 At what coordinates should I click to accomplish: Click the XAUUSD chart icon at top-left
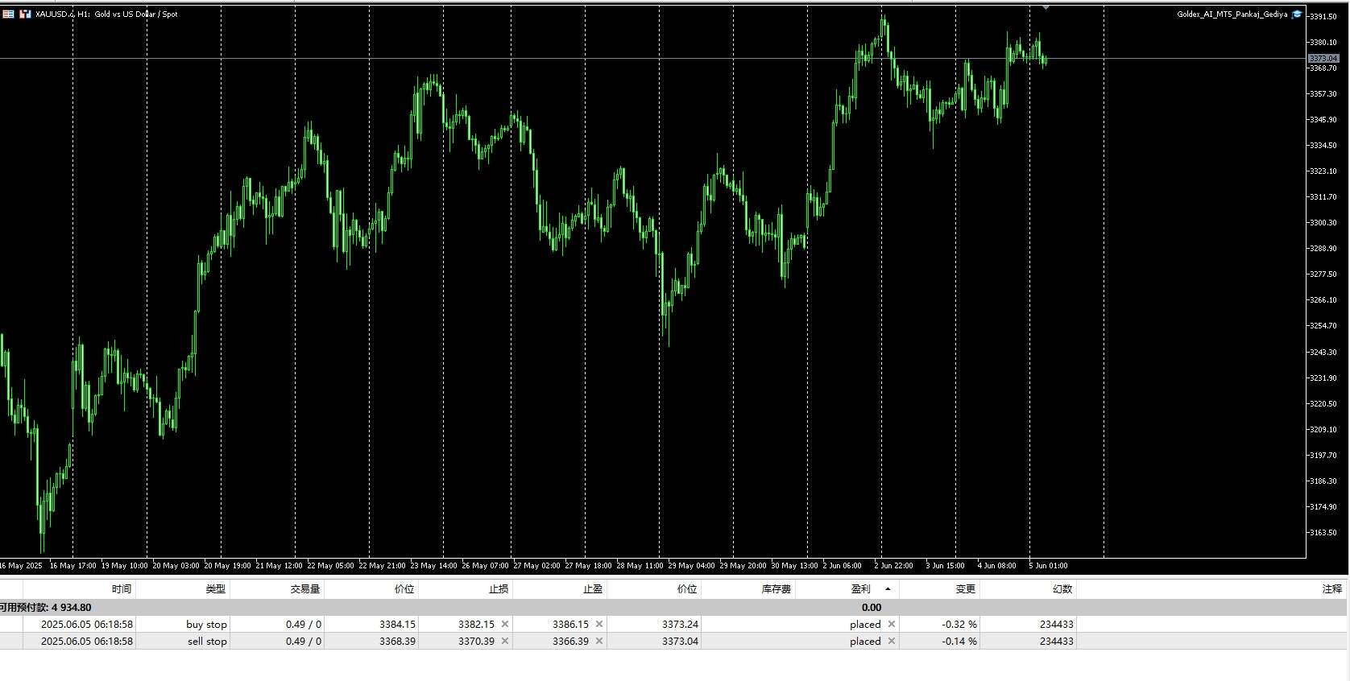pyautogui.click(x=8, y=14)
